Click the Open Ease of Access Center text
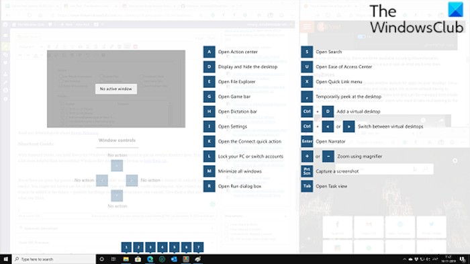The height and width of the screenshot is (264, 470). [344, 67]
